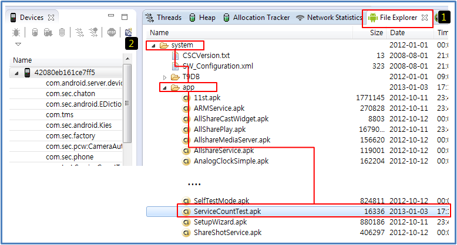
Task: Open the Devices view menu triangle
Action: point(18,44)
